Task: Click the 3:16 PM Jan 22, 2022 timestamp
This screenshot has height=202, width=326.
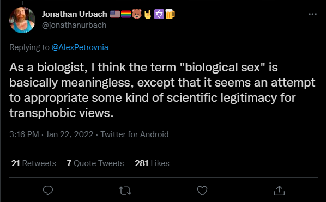Action: point(51,134)
